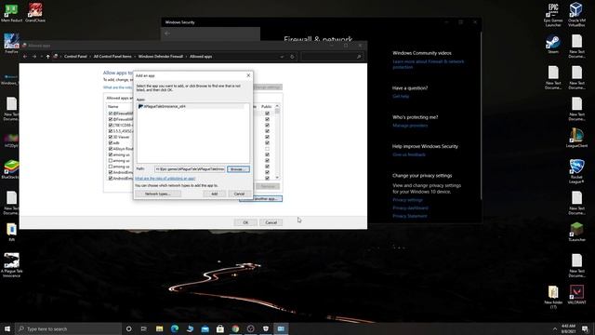Open File Explorer from the taskbar
Image resolution: width=595 pixels, height=335 pixels.
pos(159,328)
